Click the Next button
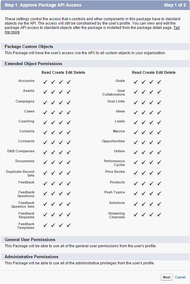 tap(167, 277)
